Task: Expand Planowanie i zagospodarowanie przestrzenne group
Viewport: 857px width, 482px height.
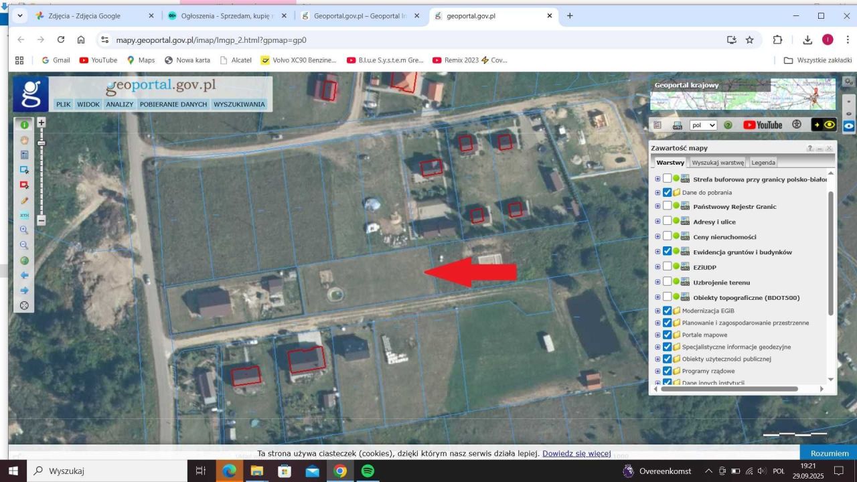Action: 657,323
